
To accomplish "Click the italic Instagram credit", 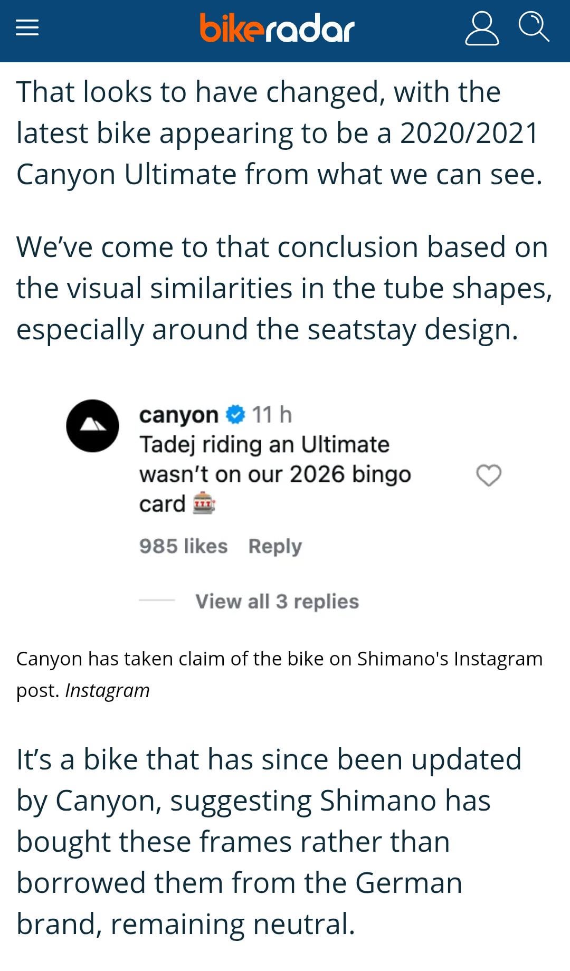I will pyautogui.click(x=107, y=690).
